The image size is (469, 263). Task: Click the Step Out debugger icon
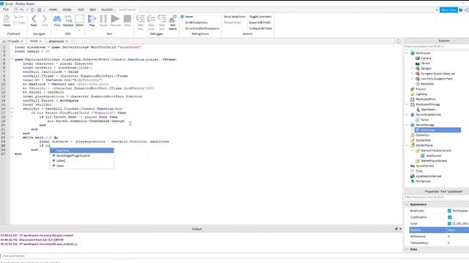point(162,19)
